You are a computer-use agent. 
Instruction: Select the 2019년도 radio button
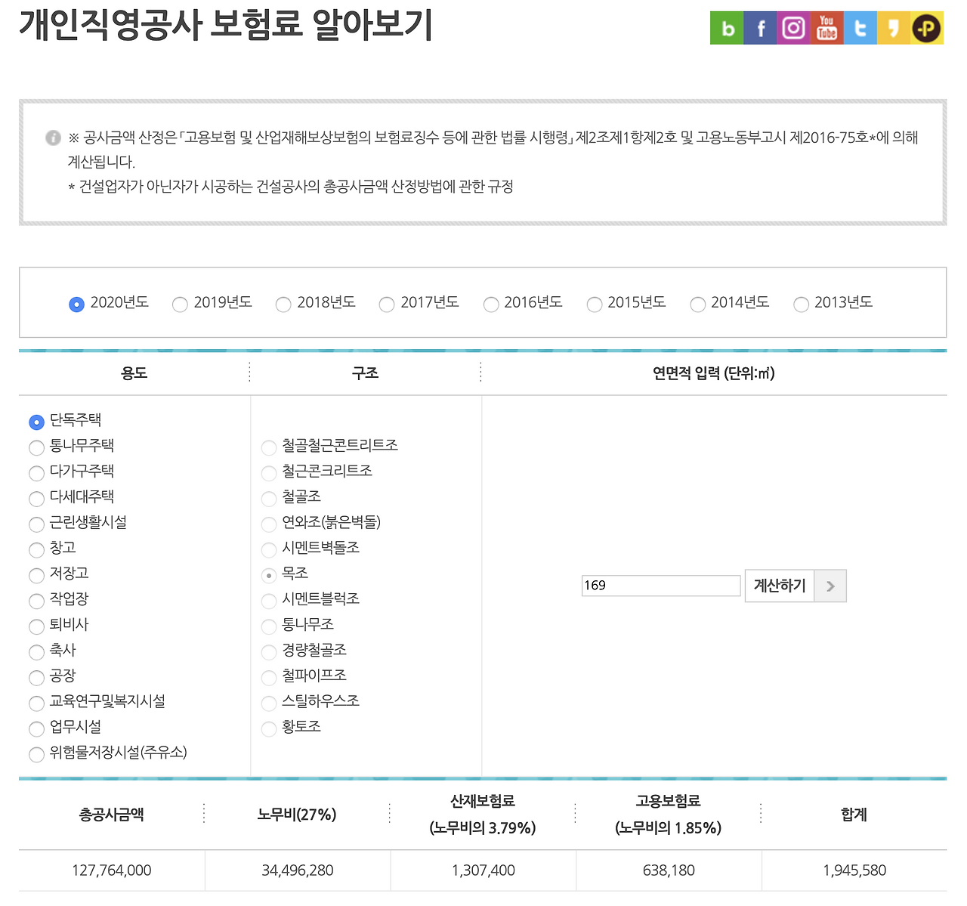point(180,305)
